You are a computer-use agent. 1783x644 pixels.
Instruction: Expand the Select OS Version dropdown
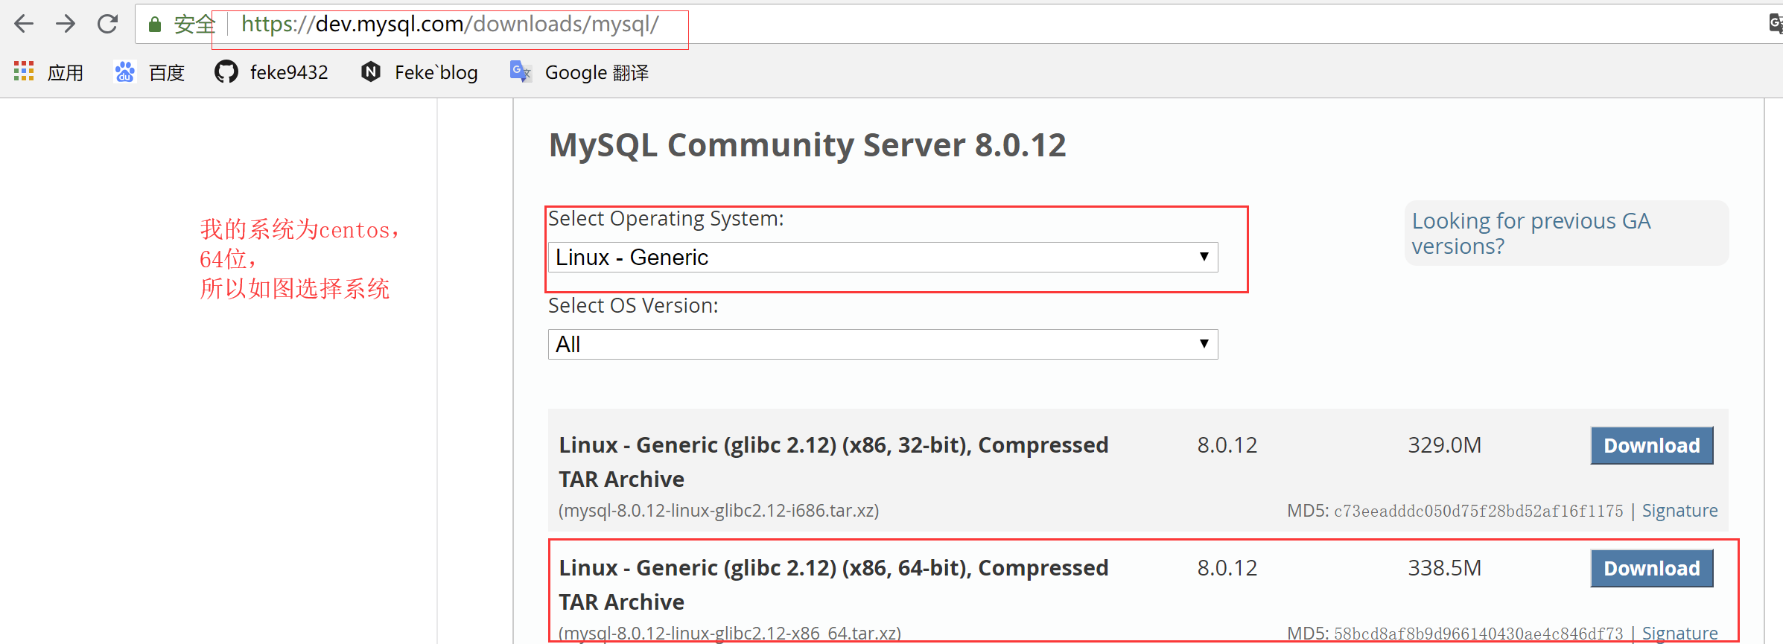pos(883,345)
